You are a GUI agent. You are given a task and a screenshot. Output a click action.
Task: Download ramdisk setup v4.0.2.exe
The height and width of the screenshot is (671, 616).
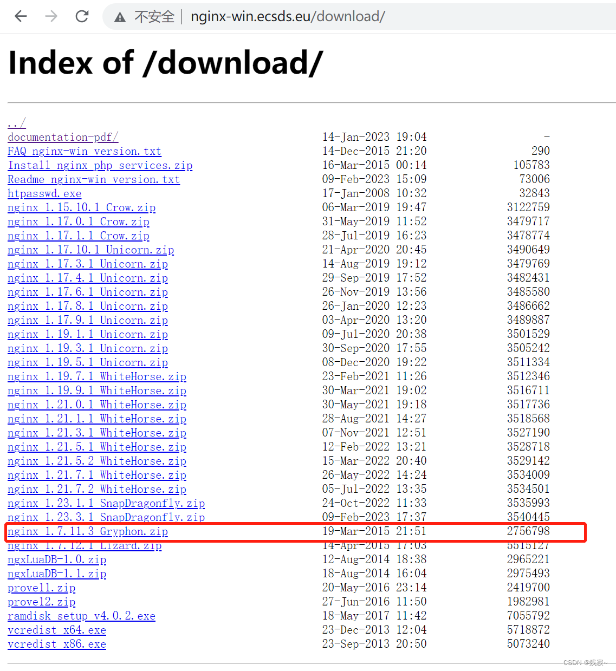tap(81, 616)
